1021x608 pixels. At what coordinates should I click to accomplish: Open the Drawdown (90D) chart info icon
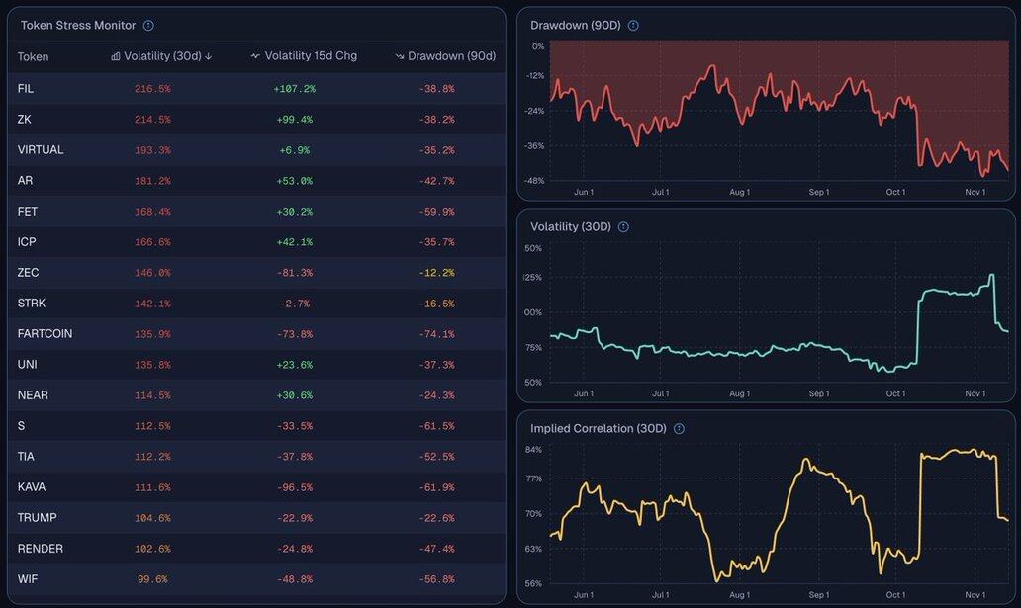coord(633,26)
